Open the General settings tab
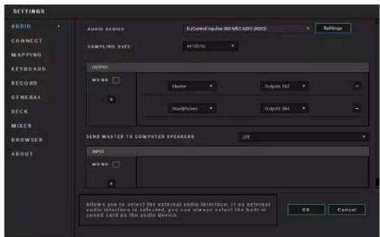380x237 pixels. coord(26,98)
